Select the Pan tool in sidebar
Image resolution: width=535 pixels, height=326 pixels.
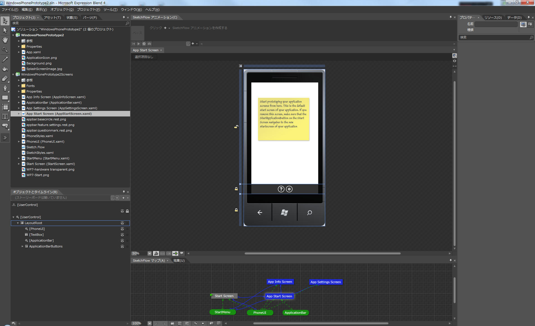click(5, 40)
